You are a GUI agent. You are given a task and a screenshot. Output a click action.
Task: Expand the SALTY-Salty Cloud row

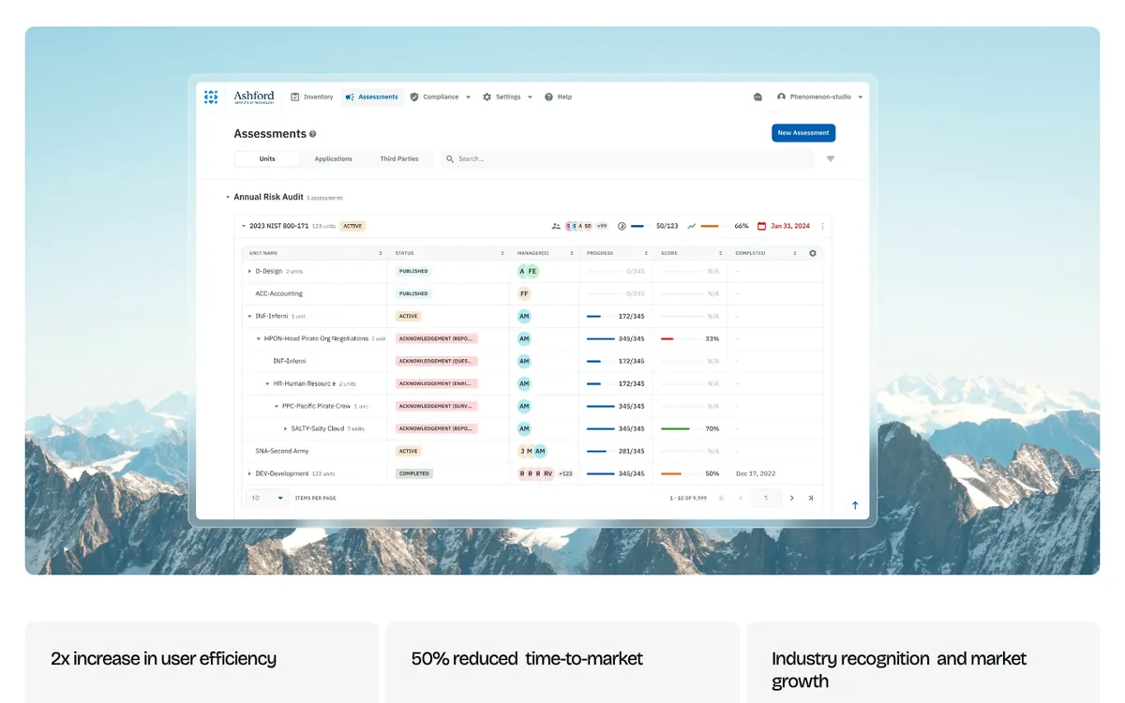(286, 428)
